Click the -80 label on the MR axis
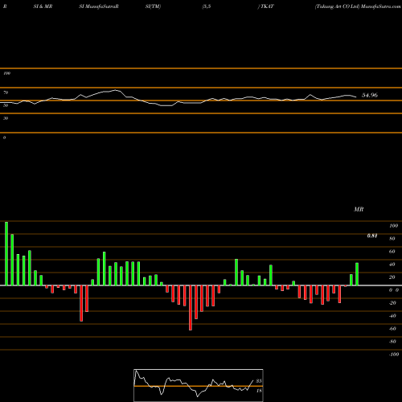 (x=392, y=342)
